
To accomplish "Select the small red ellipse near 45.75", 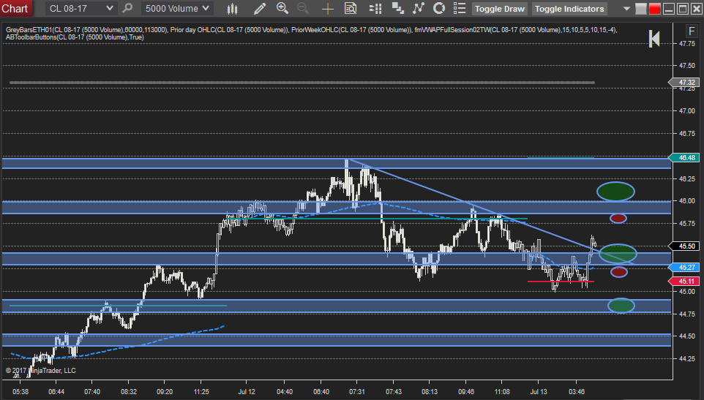I will point(618,219).
